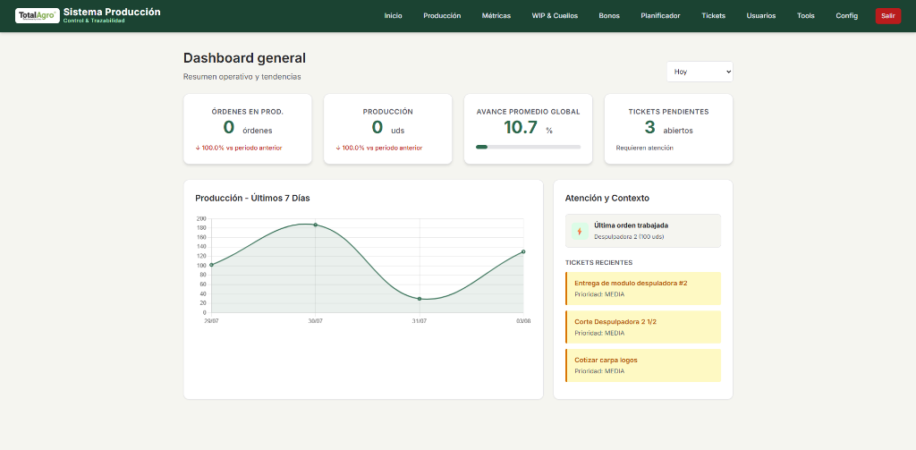Click the Sistema Producción title
The width and height of the screenshot is (916, 450).
pyautogui.click(x=112, y=12)
